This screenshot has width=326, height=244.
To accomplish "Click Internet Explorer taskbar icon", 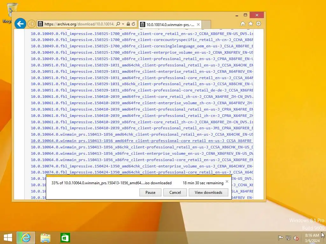I will (26, 238).
